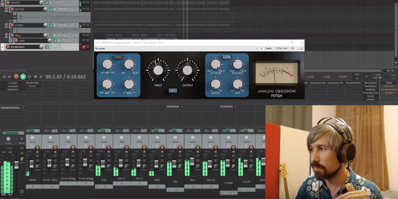The width and height of the screenshot is (398, 199).
Task: Click the master channel fader in mixer
Action: pos(16,165)
